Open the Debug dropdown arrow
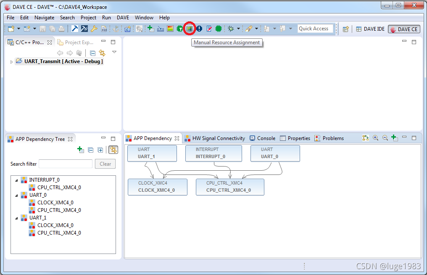The width and height of the screenshot is (427, 275). coord(239,28)
